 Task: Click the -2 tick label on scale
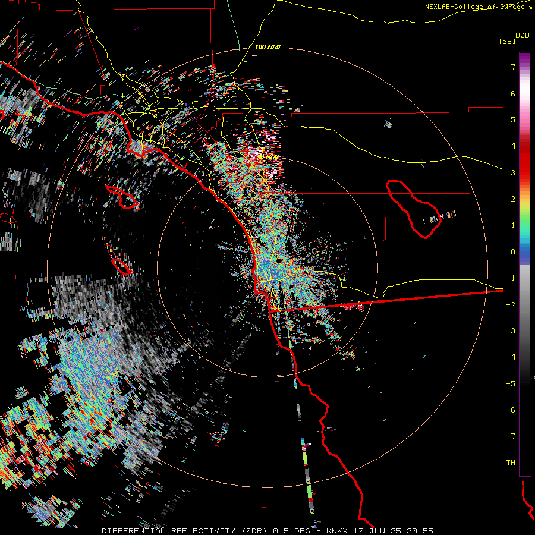511,305
